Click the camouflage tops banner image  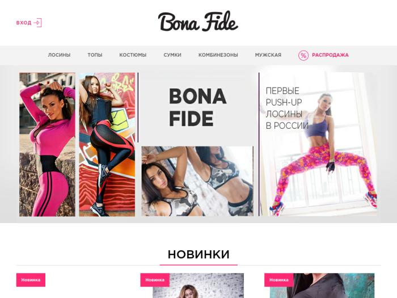tap(197, 181)
